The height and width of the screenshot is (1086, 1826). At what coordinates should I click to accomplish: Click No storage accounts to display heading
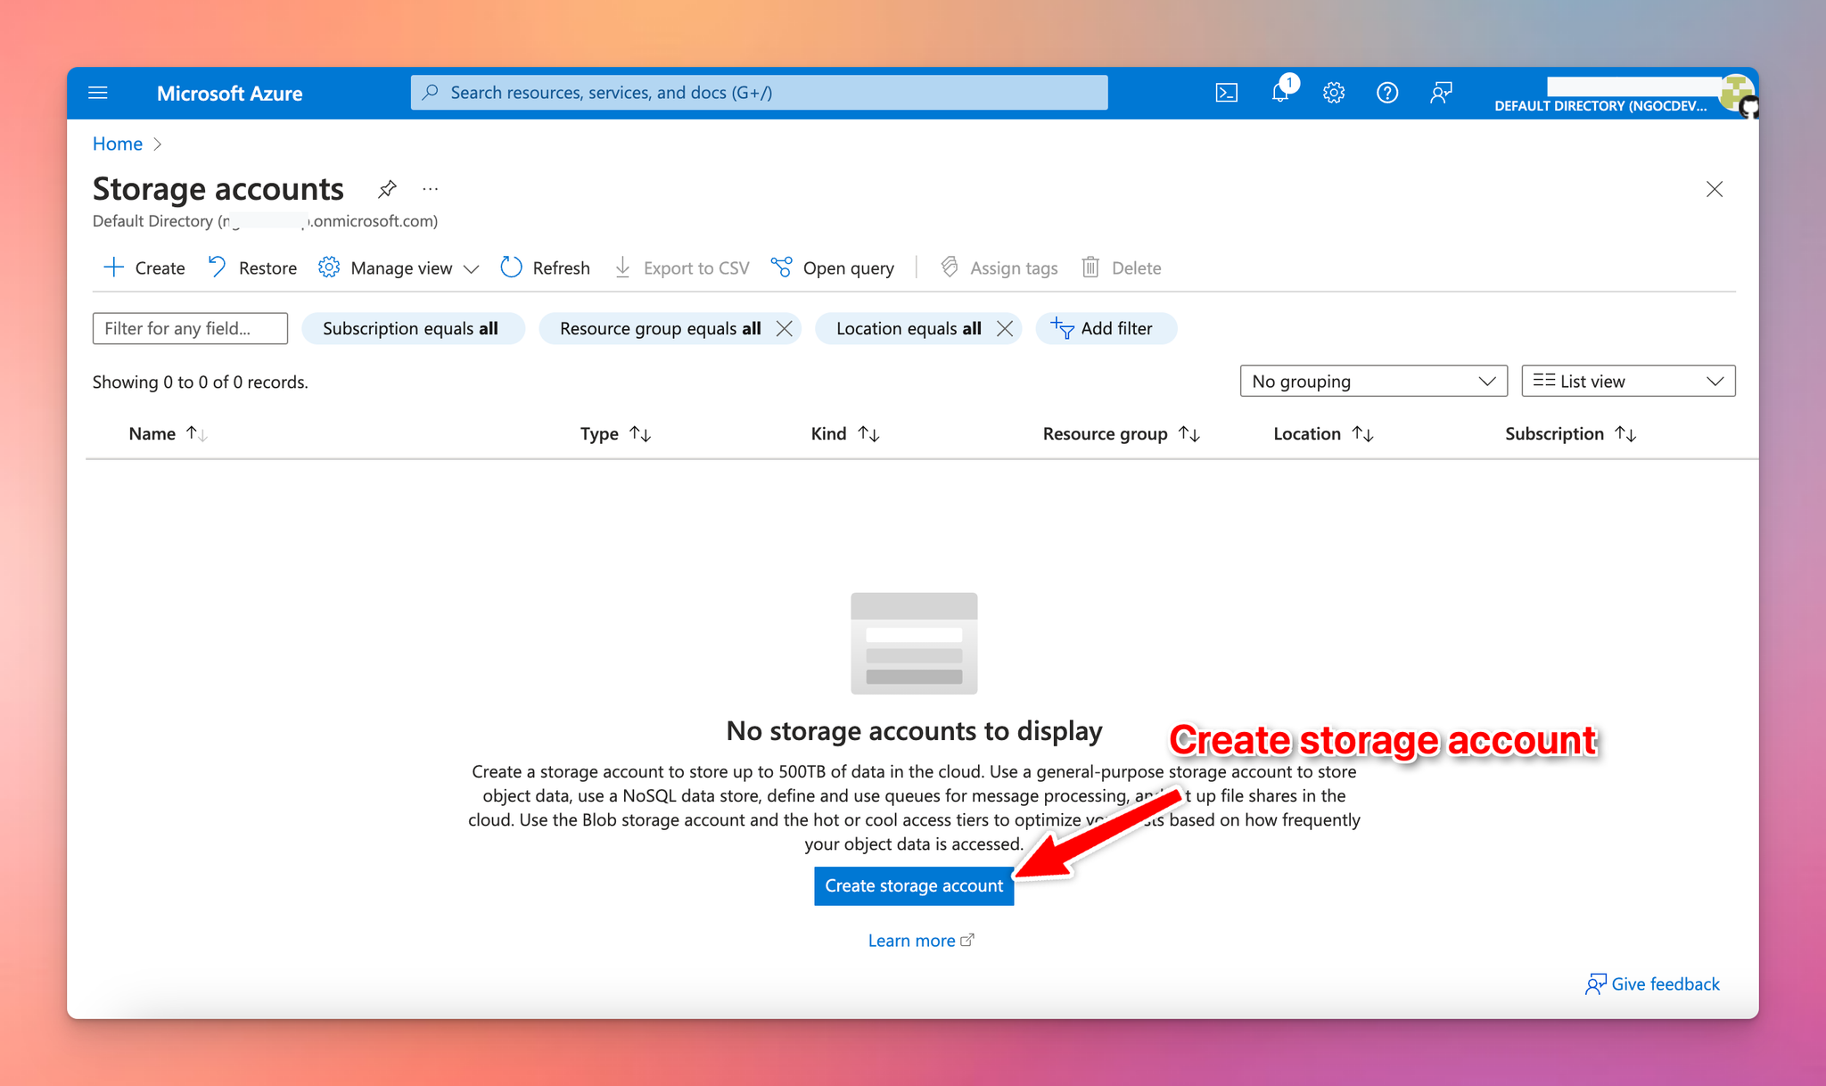coord(914,730)
